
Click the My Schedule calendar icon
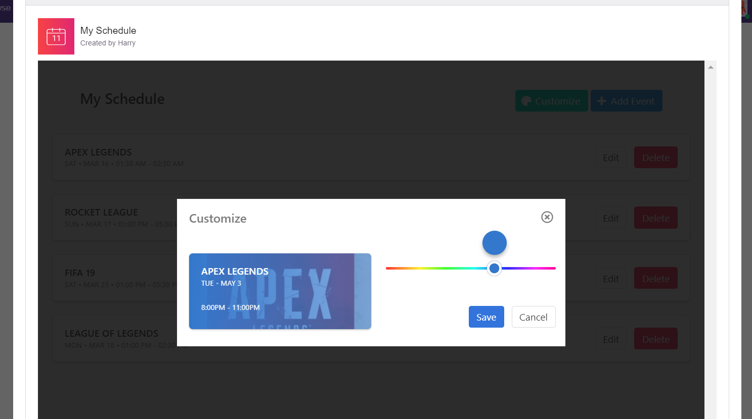click(56, 36)
